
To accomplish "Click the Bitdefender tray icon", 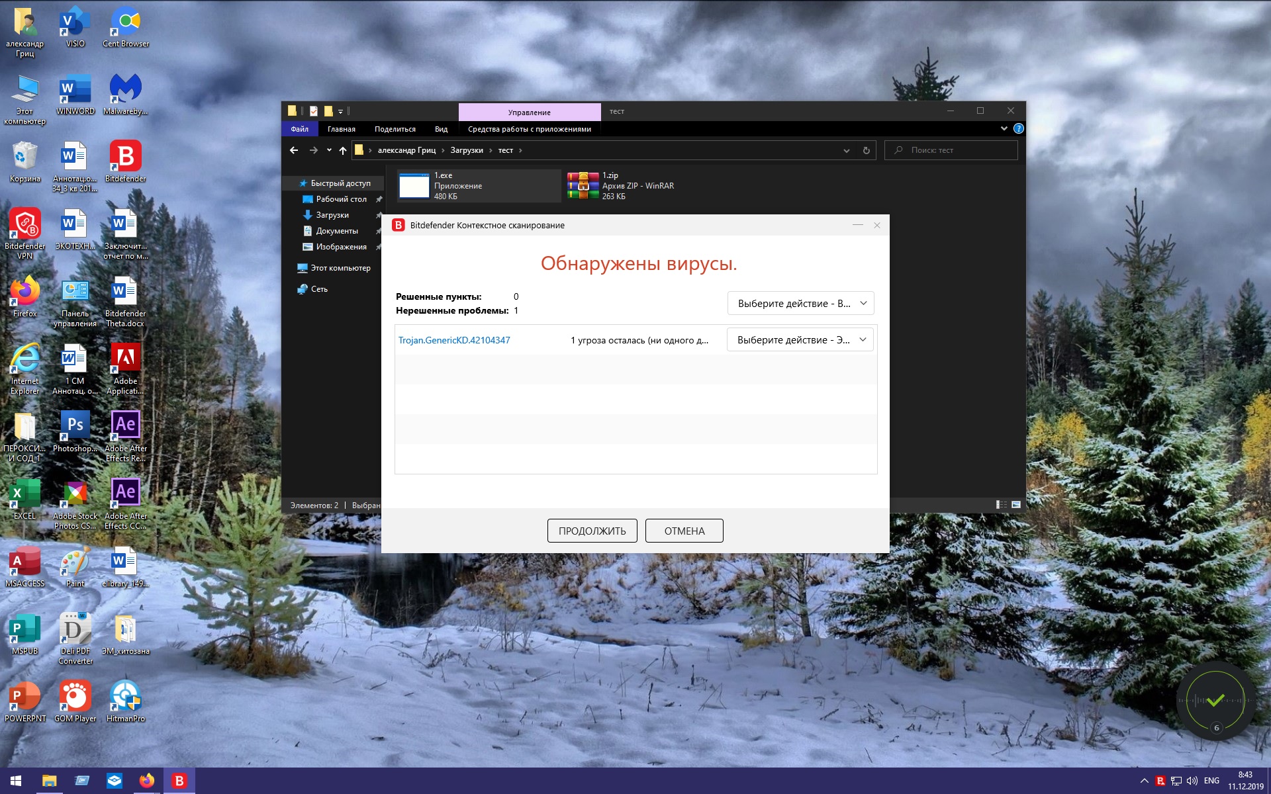I will (x=1160, y=781).
